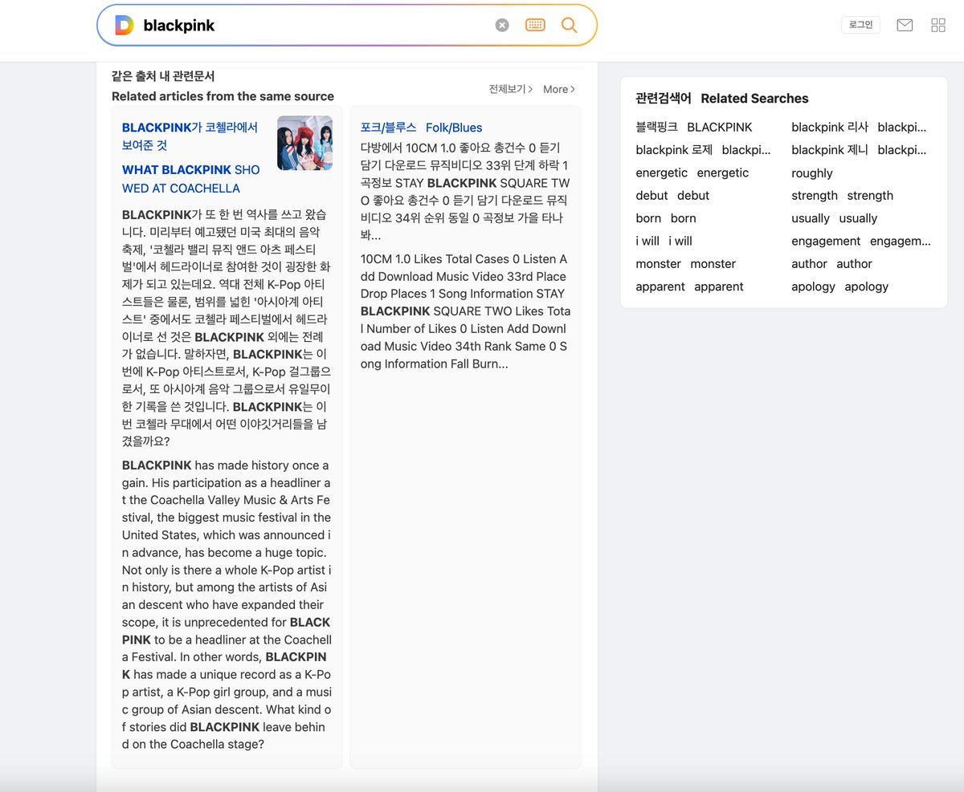Select related search roughly
This screenshot has width=964, height=792.
point(812,173)
